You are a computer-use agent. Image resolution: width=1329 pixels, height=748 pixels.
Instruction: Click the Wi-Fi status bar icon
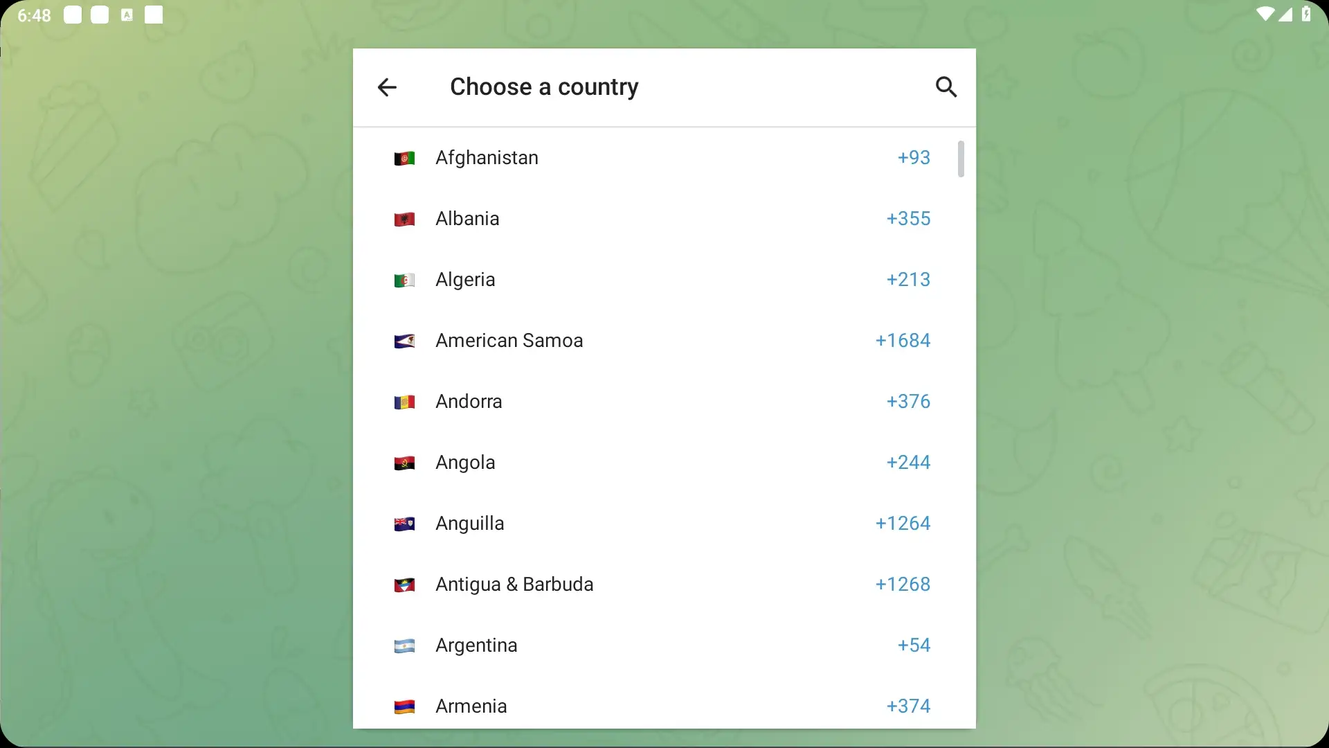click(x=1265, y=15)
